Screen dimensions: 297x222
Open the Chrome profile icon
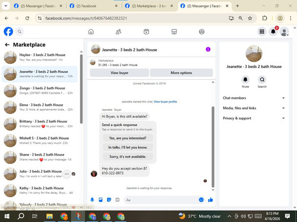[280, 18]
